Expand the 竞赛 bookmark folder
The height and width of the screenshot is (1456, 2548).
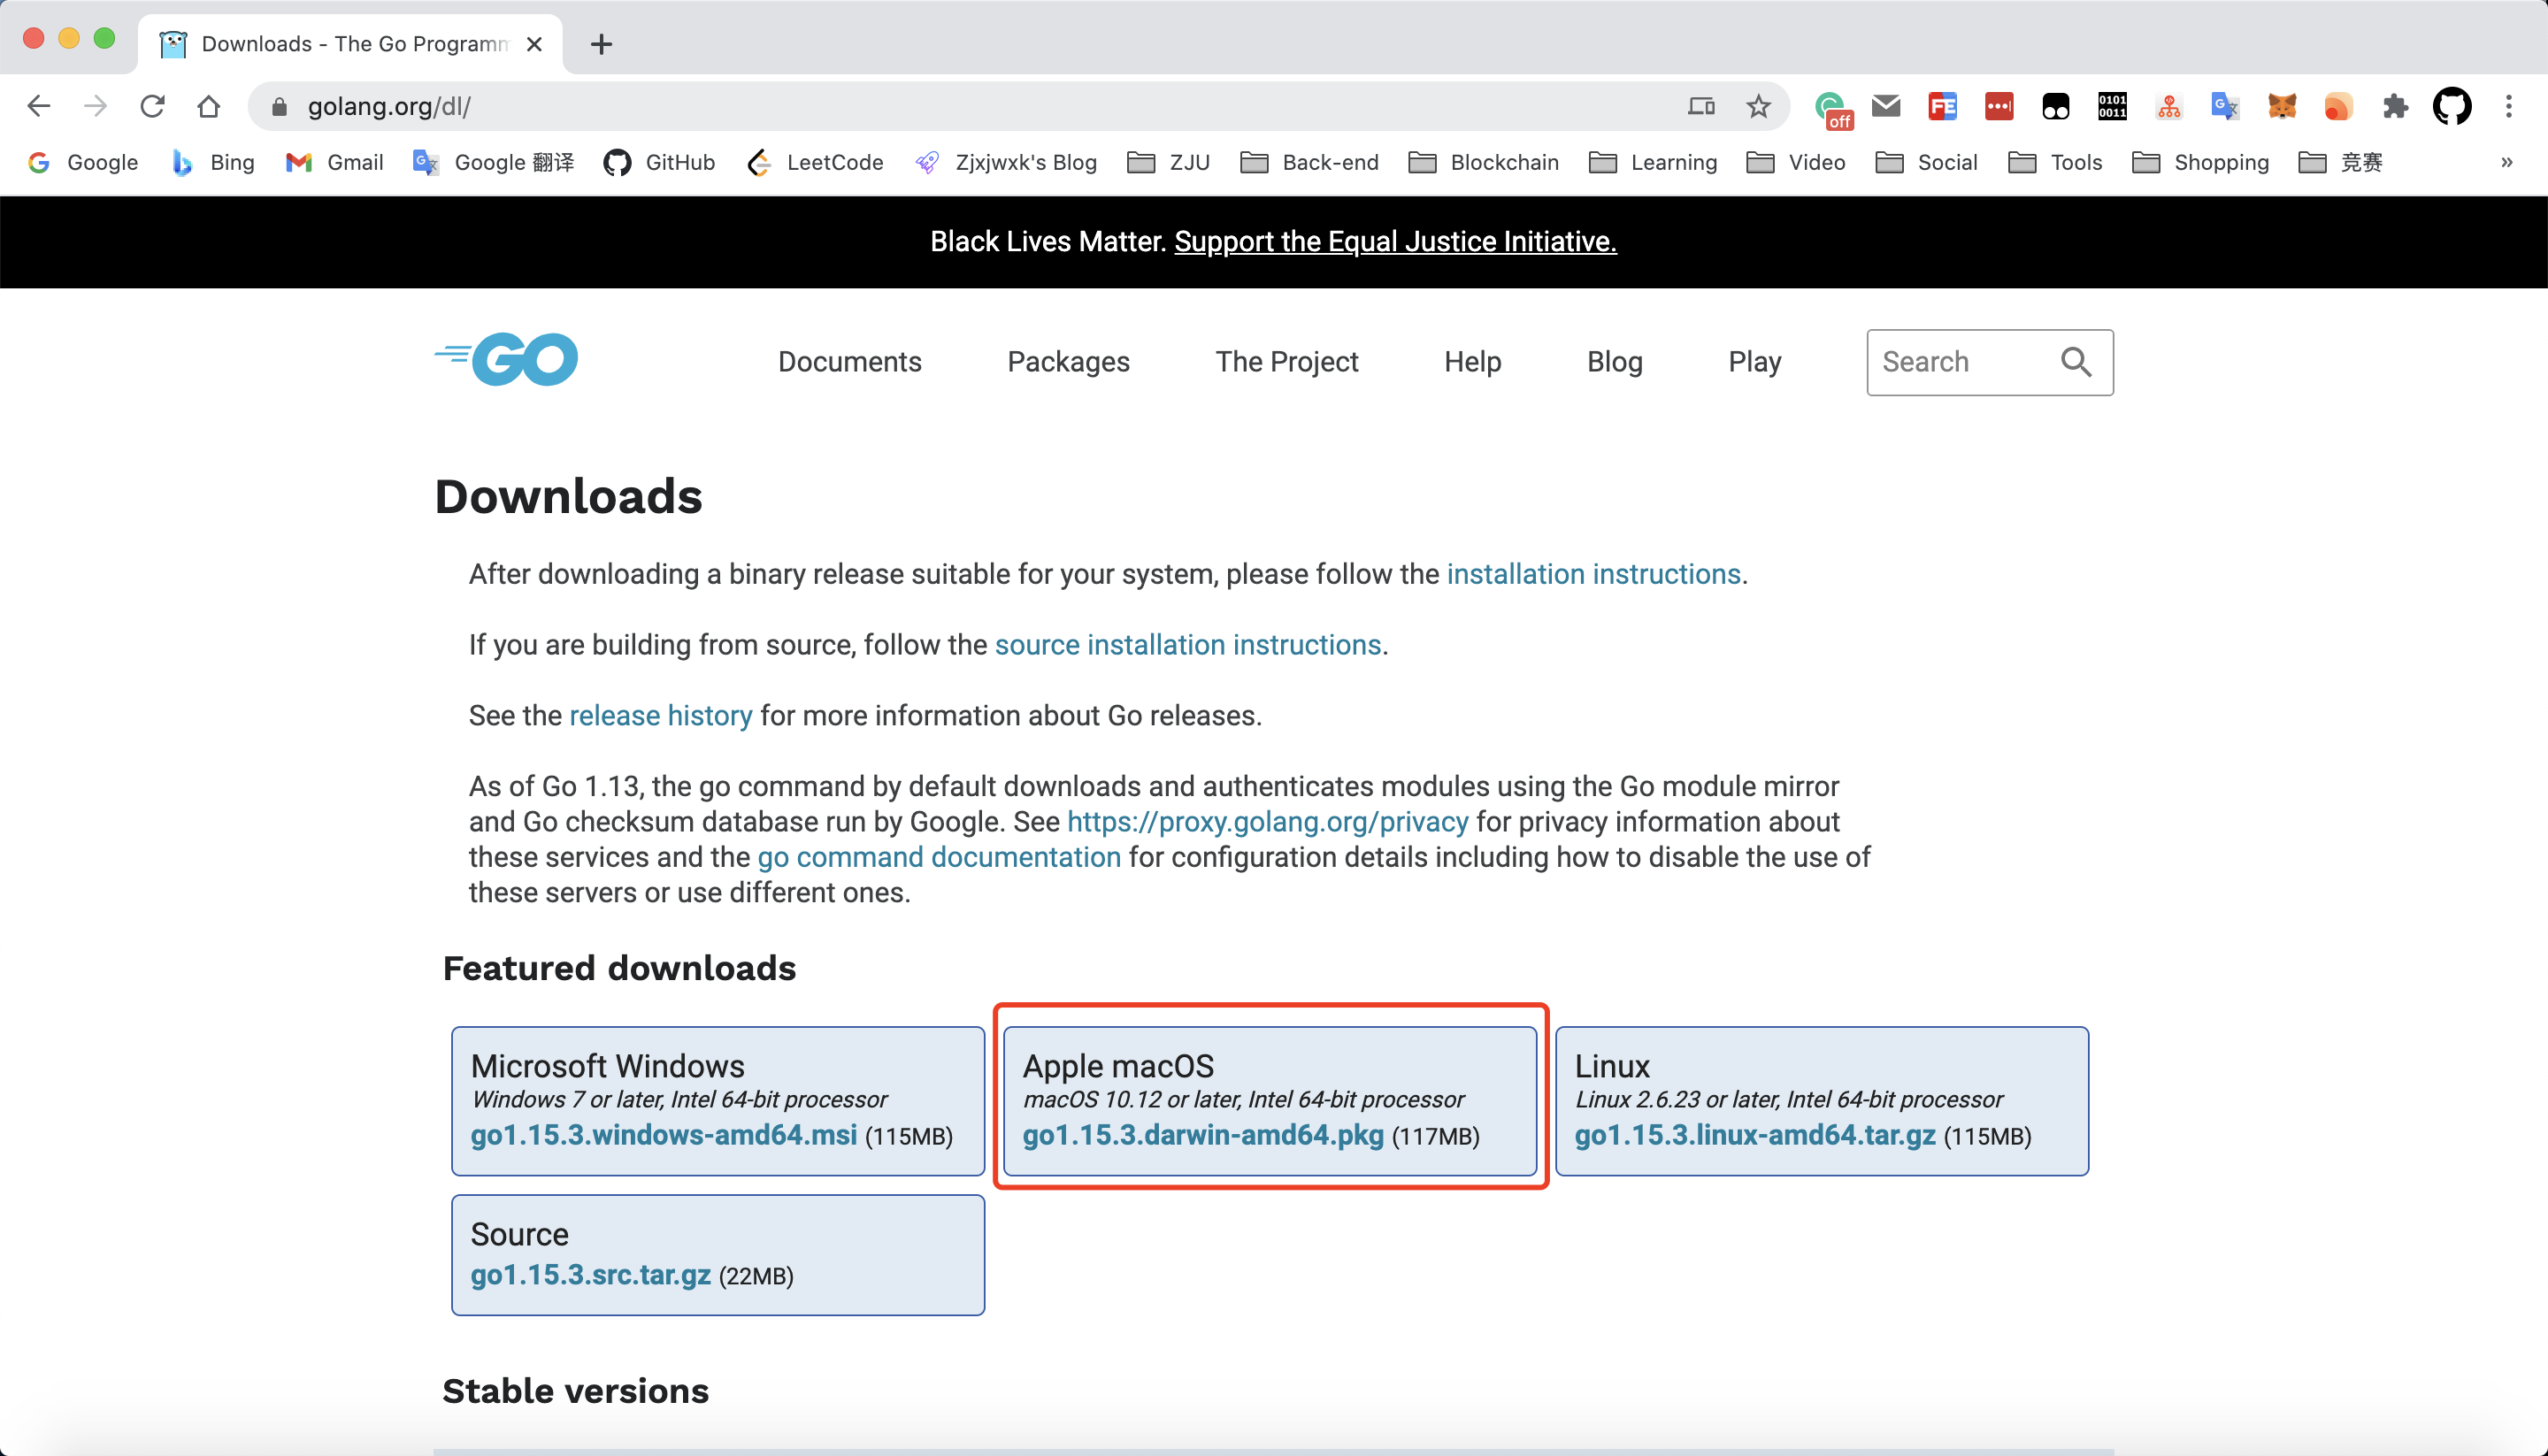pyautogui.click(x=2341, y=162)
